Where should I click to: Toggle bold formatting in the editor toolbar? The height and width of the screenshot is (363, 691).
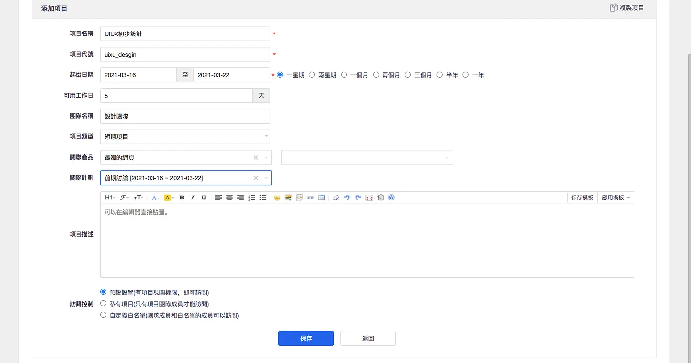coord(182,198)
